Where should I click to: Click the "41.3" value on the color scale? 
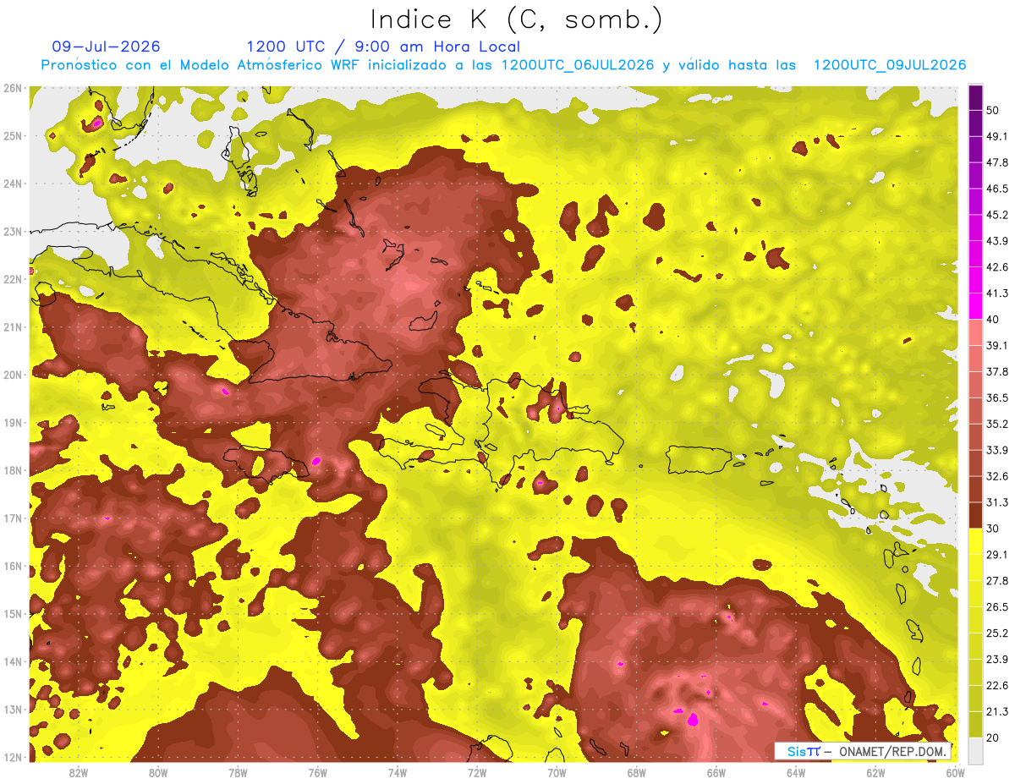[997, 293]
